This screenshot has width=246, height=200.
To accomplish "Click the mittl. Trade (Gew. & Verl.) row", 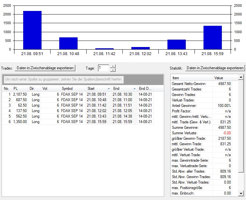I will pyautogui.click(x=202, y=122).
